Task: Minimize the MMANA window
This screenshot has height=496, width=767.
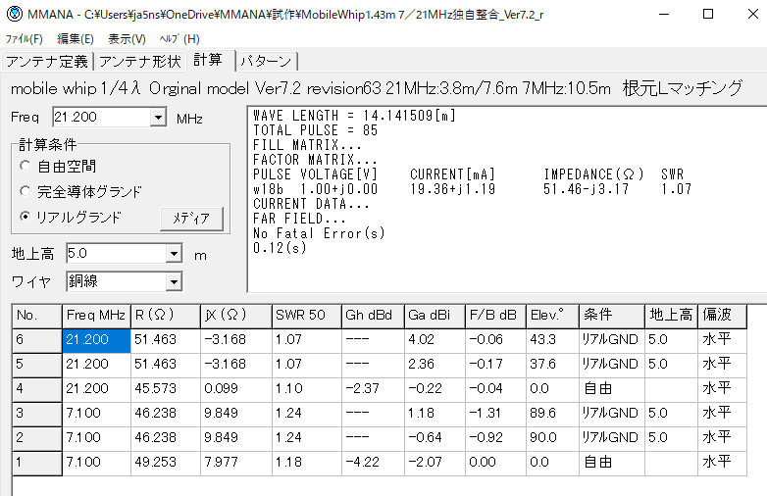Action: point(664,14)
